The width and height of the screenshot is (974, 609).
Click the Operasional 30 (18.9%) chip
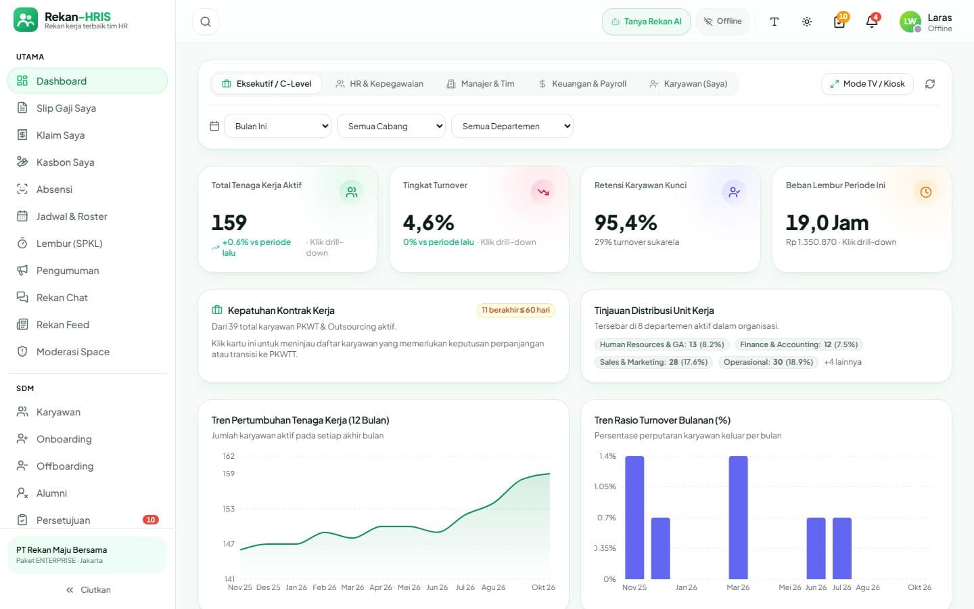pos(768,362)
